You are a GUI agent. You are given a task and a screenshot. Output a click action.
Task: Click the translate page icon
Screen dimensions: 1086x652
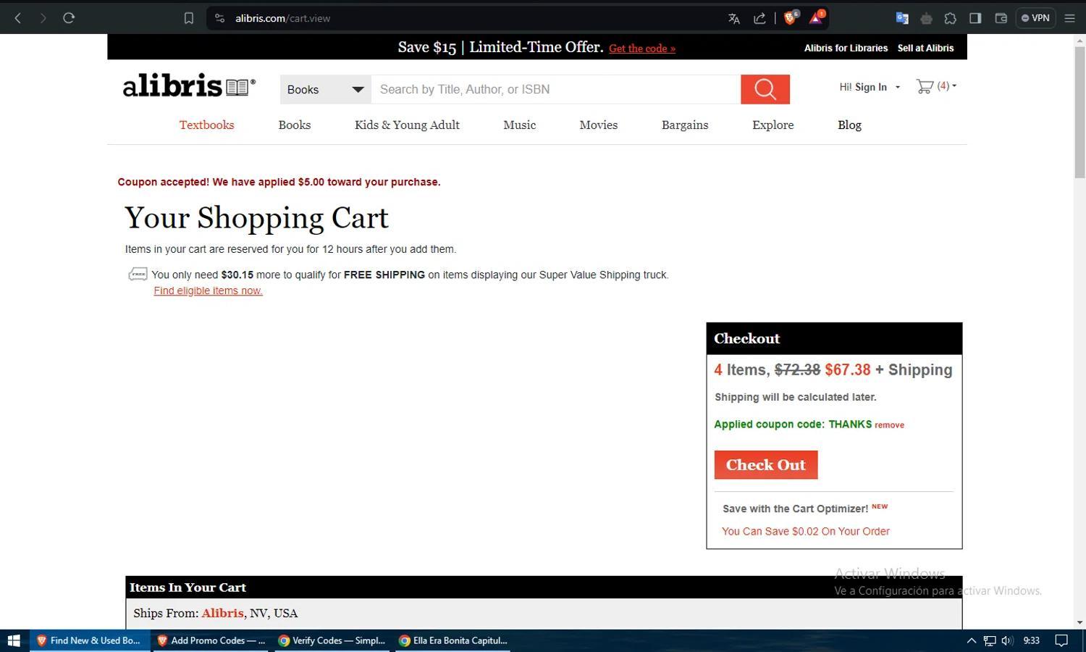point(733,18)
